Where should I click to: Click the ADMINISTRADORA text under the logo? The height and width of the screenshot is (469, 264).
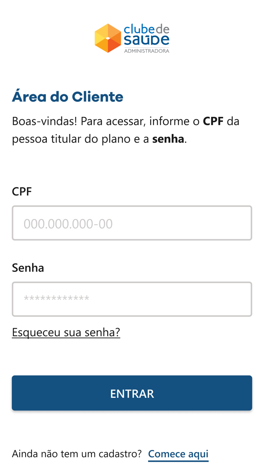(x=146, y=50)
